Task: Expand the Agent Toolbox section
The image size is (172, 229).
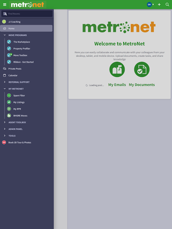Action: pos(4,122)
